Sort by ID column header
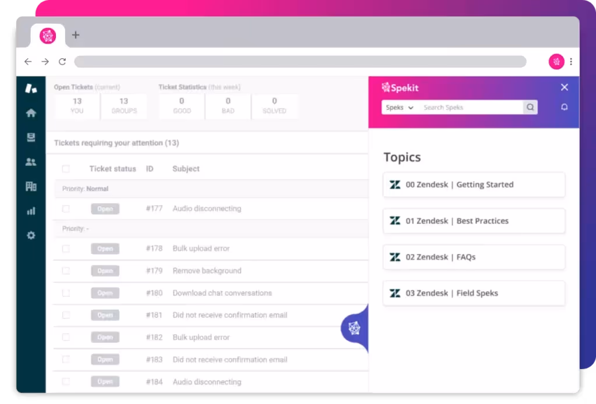This screenshot has width=596, height=404. (150, 169)
